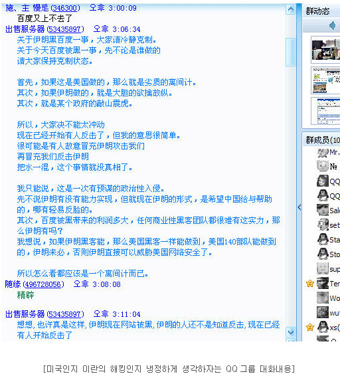Click the chat scrollbar thumb
The image size is (340, 376).
tap(291, 52)
